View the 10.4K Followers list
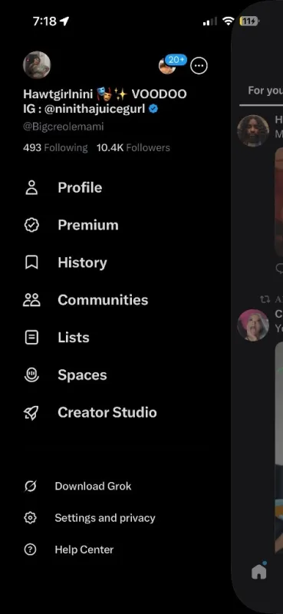Screen dimensions: 283x614 [133, 147]
